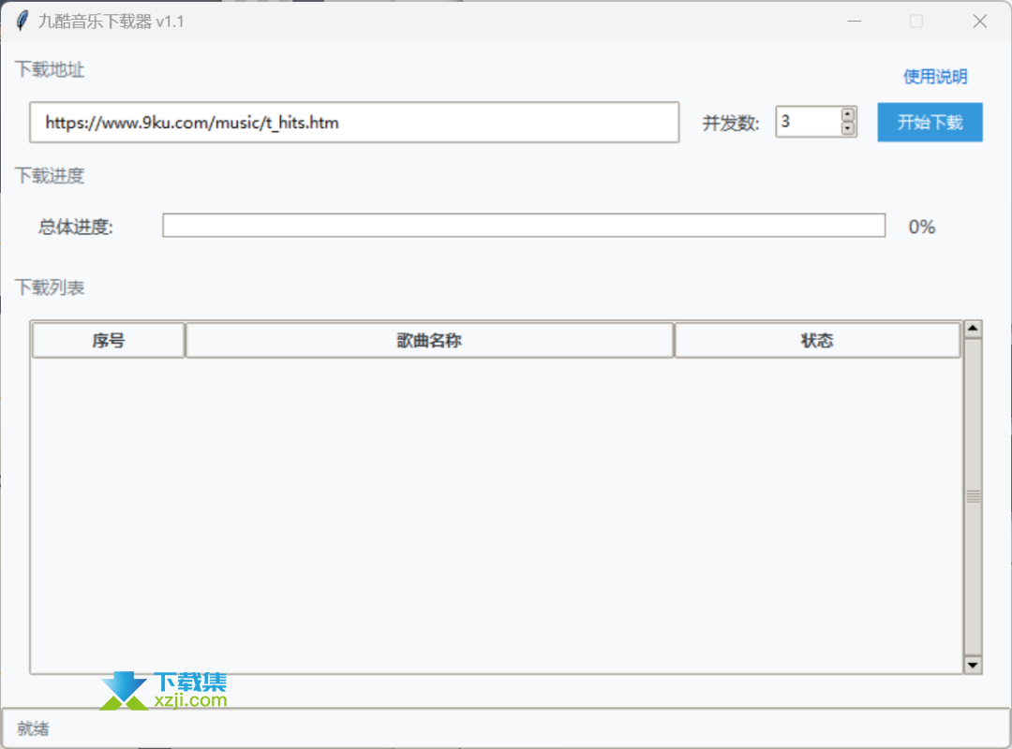
Task: Minimize the 九酷音乐下载器 window
Action: click(x=854, y=22)
